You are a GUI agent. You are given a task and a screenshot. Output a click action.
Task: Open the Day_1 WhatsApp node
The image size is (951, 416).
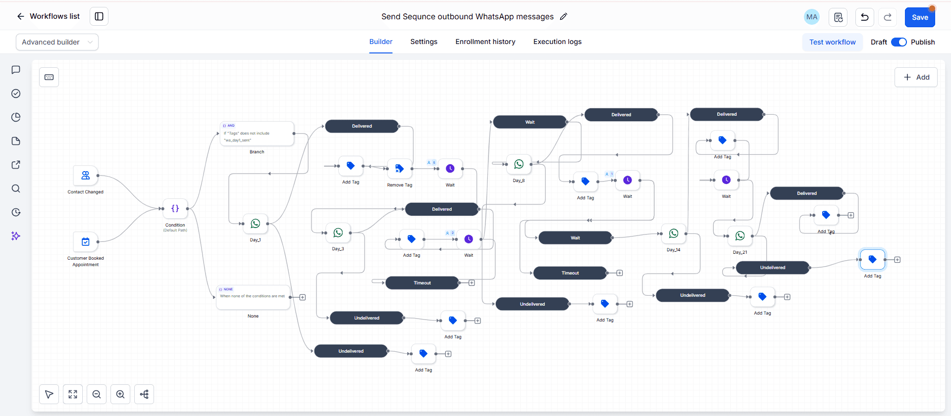click(256, 224)
